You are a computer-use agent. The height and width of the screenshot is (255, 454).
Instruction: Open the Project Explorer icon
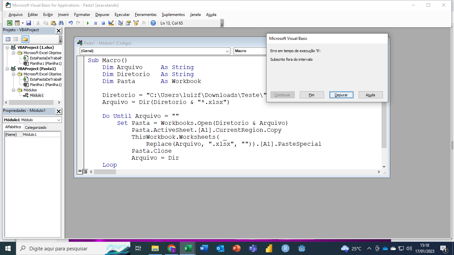(x=121, y=23)
